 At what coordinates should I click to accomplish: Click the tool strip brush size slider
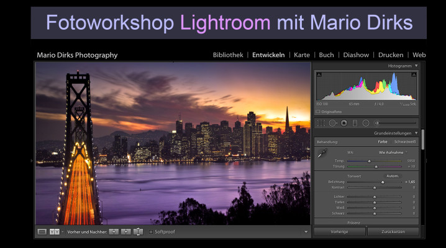(x=395, y=123)
